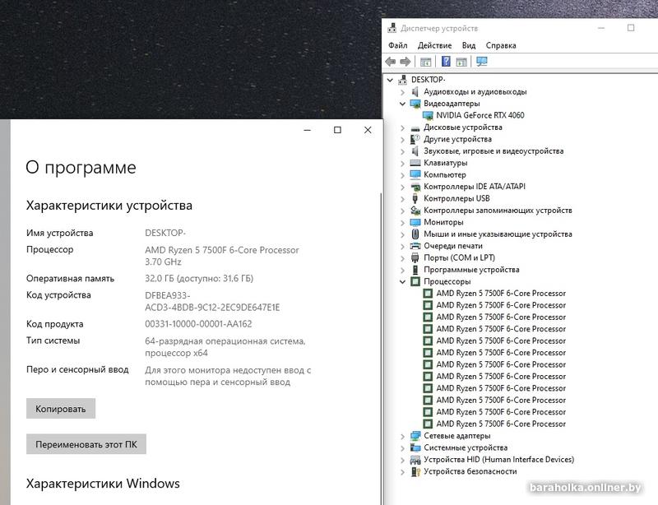Select NVIDIA GeForce RTX 4060 text row

pos(480,115)
